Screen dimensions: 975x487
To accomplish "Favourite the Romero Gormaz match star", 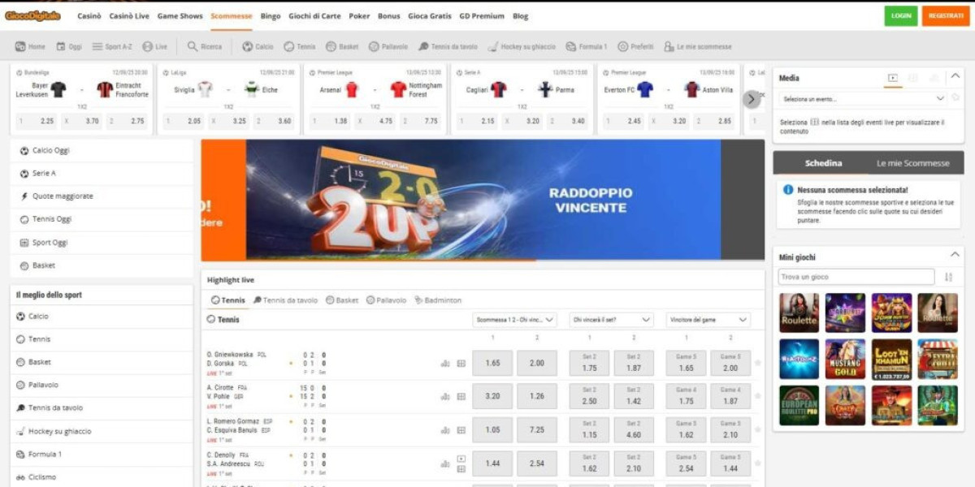I will (x=758, y=429).
